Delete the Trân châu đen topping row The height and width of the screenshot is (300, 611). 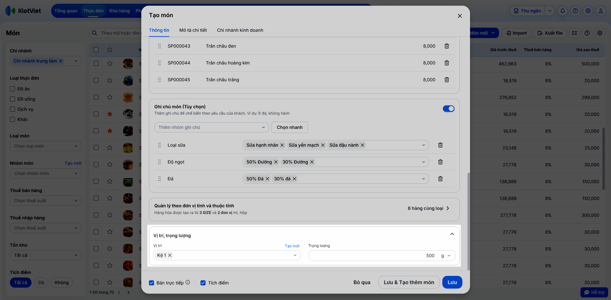[x=447, y=46]
